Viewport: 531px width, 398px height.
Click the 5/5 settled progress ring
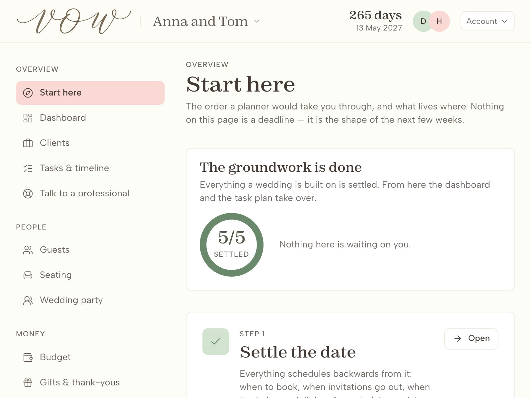[x=232, y=245]
